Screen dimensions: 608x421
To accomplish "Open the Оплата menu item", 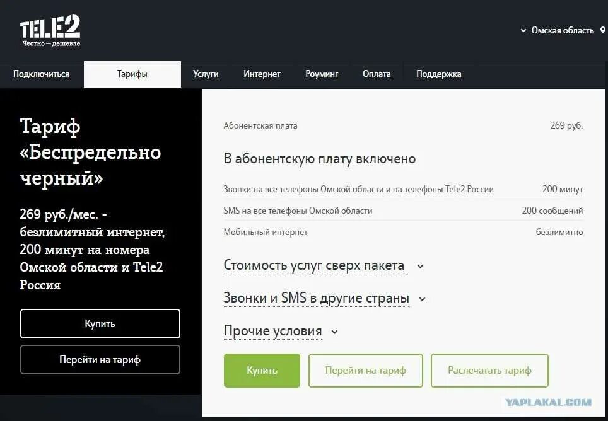I will click(x=377, y=74).
